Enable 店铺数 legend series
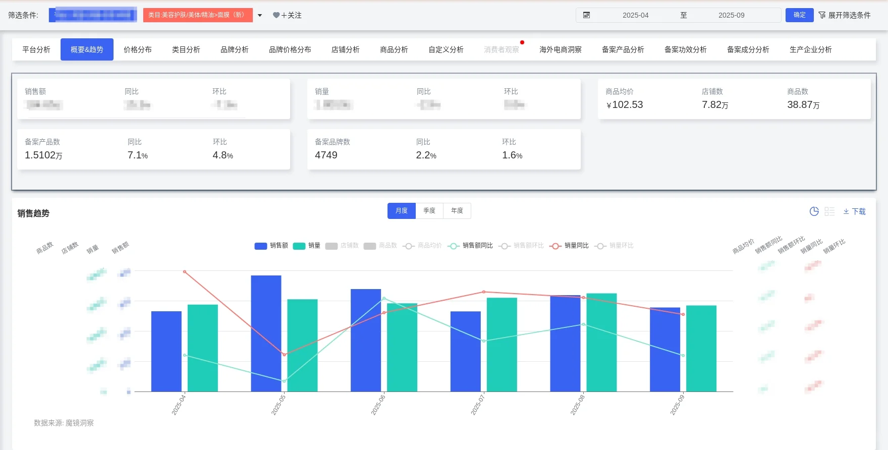This screenshot has height=450, width=888. click(x=342, y=246)
